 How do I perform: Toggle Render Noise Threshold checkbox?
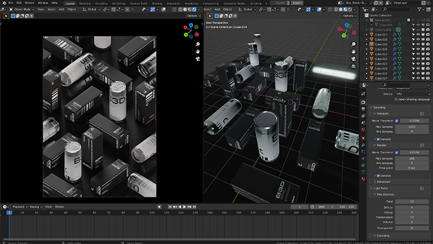point(397,152)
